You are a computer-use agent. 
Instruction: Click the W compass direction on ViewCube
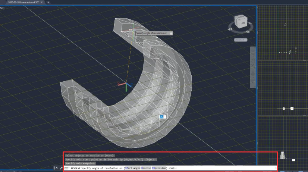230,28
